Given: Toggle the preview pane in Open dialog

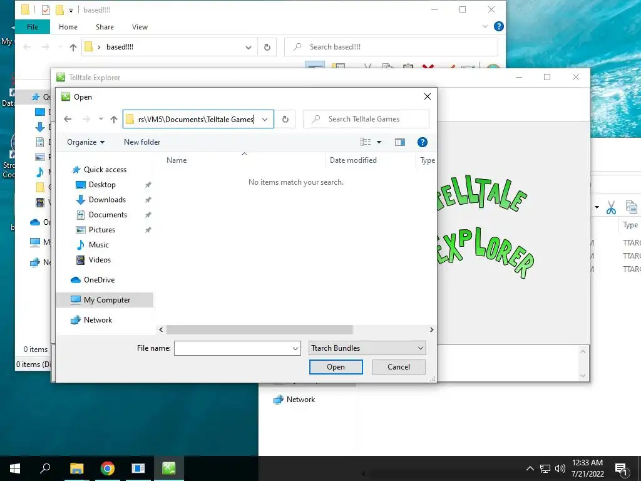Looking at the screenshot, I should coord(400,142).
